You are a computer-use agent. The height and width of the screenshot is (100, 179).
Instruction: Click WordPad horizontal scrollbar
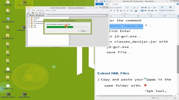pos(135,96)
